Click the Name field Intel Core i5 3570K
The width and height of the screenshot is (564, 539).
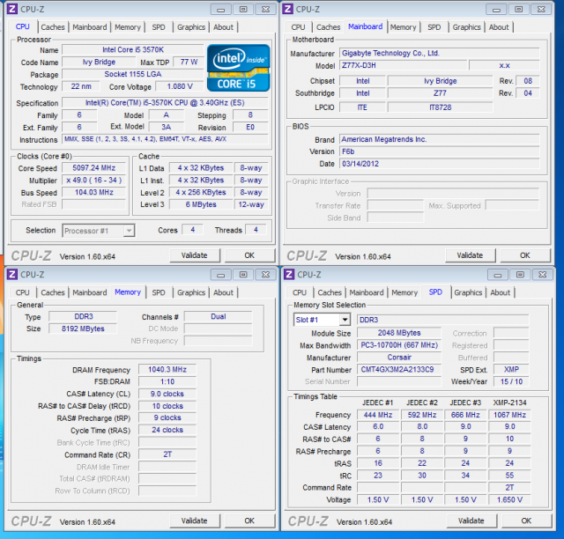(133, 49)
